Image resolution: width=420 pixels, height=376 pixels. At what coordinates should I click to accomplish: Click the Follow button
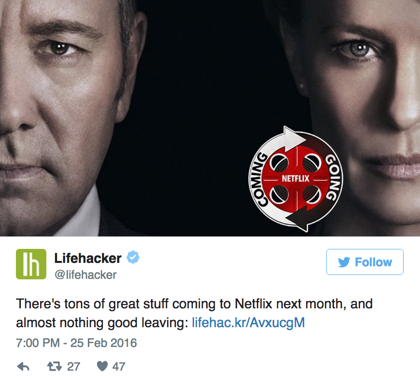[x=364, y=262]
